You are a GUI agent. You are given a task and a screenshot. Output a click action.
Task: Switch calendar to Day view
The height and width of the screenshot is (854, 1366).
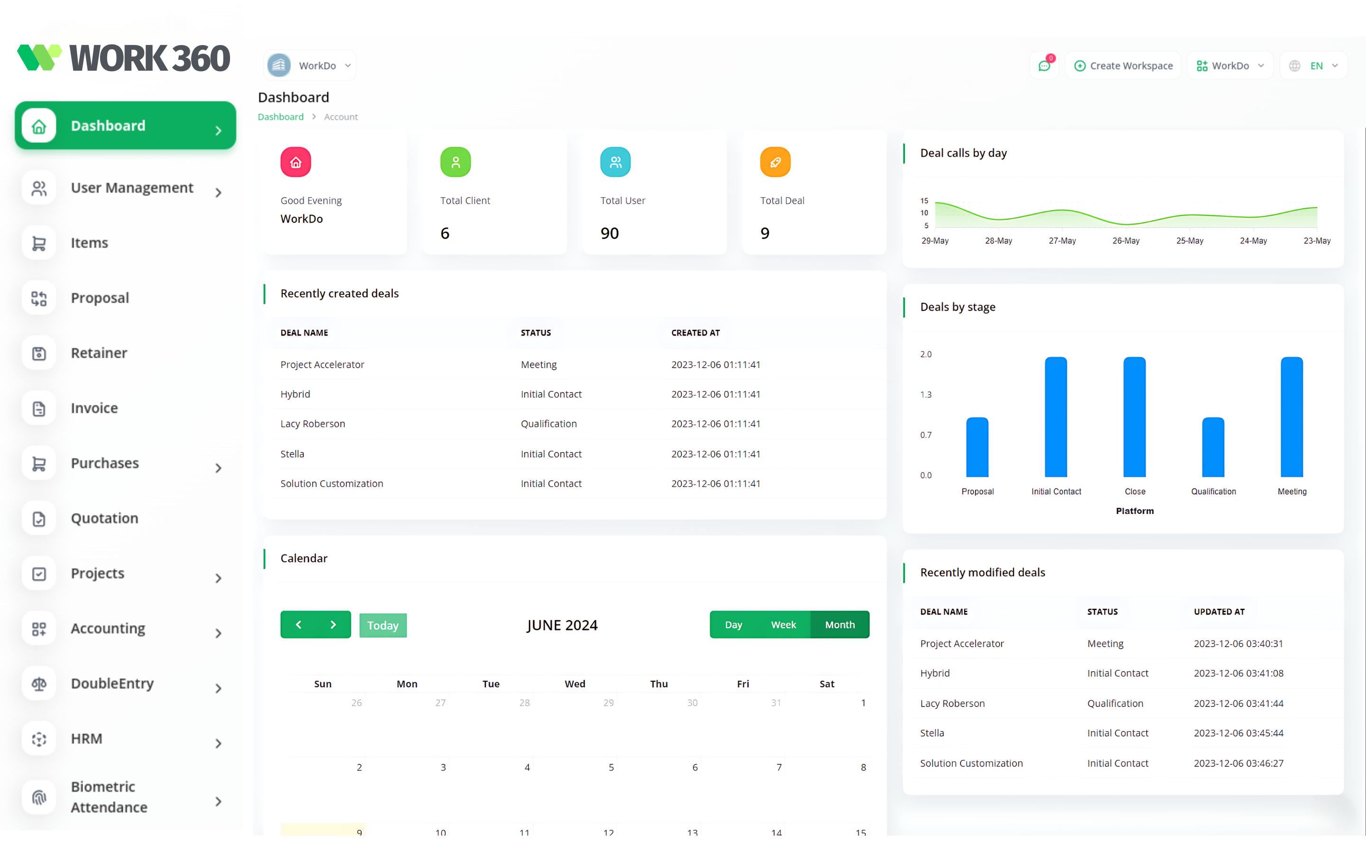733,625
